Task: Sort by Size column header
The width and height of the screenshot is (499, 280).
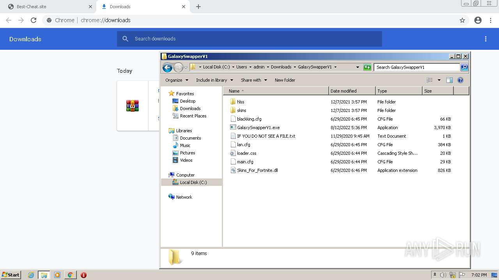Action: point(438,91)
